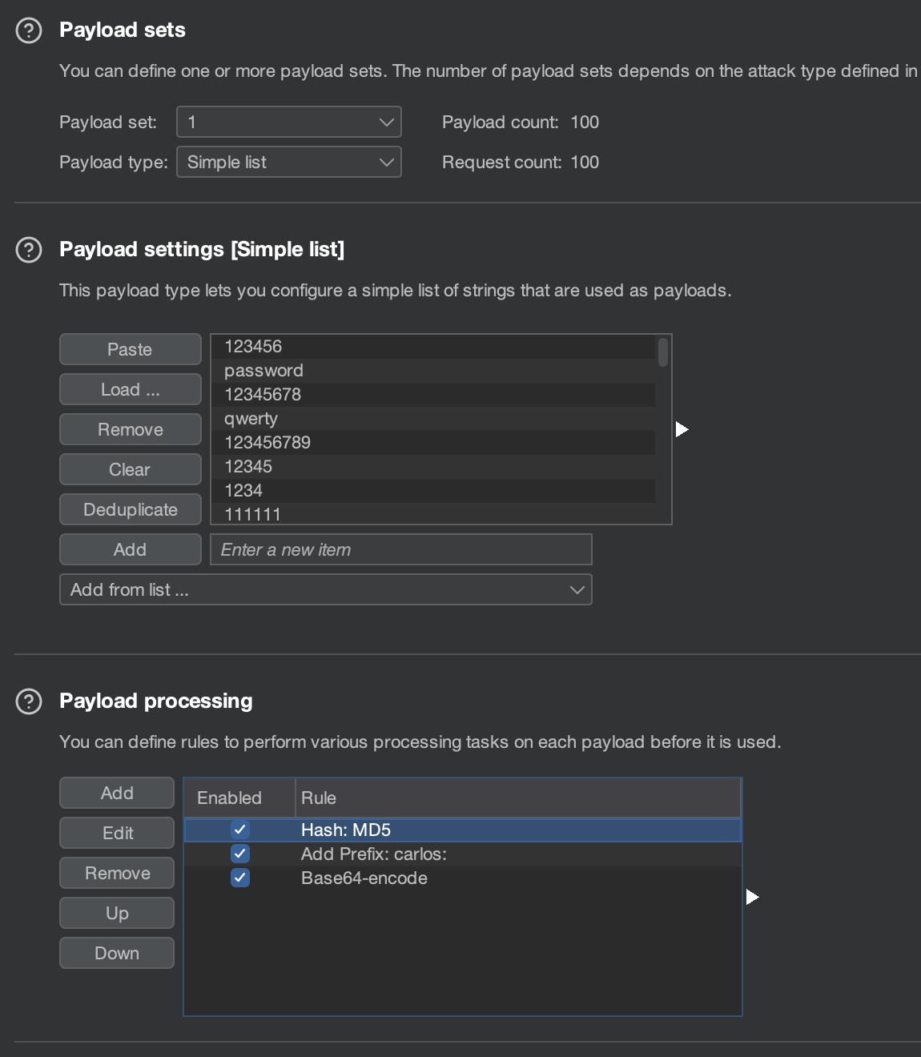Click the Deduplicate button
Viewport: 921px width, 1057px height.
pos(130,510)
